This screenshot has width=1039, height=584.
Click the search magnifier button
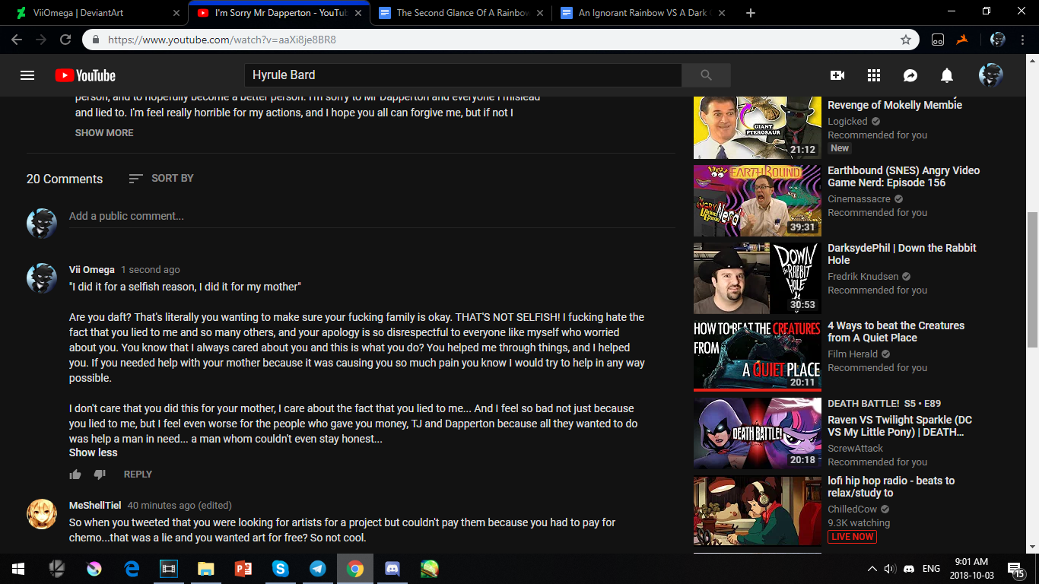[x=706, y=75]
